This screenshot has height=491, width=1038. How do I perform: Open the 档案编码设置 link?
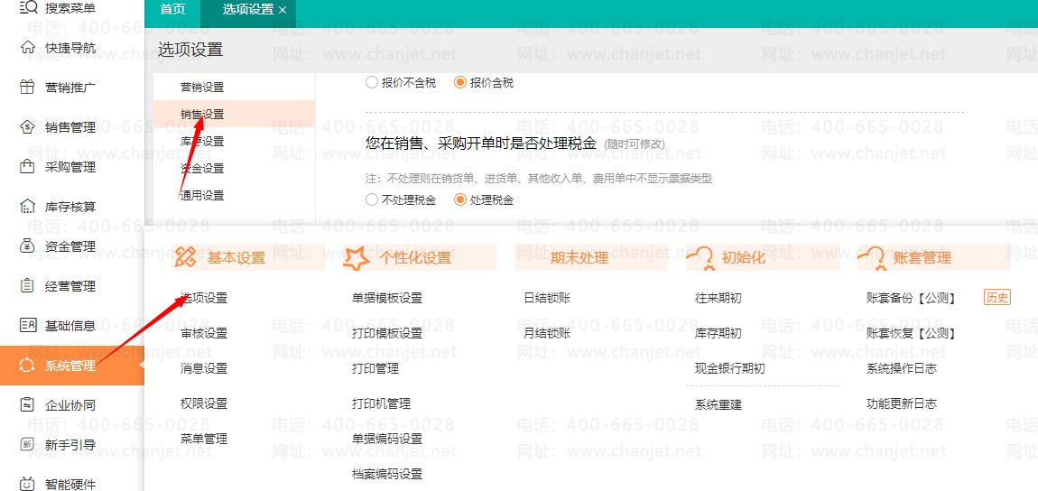(386, 473)
